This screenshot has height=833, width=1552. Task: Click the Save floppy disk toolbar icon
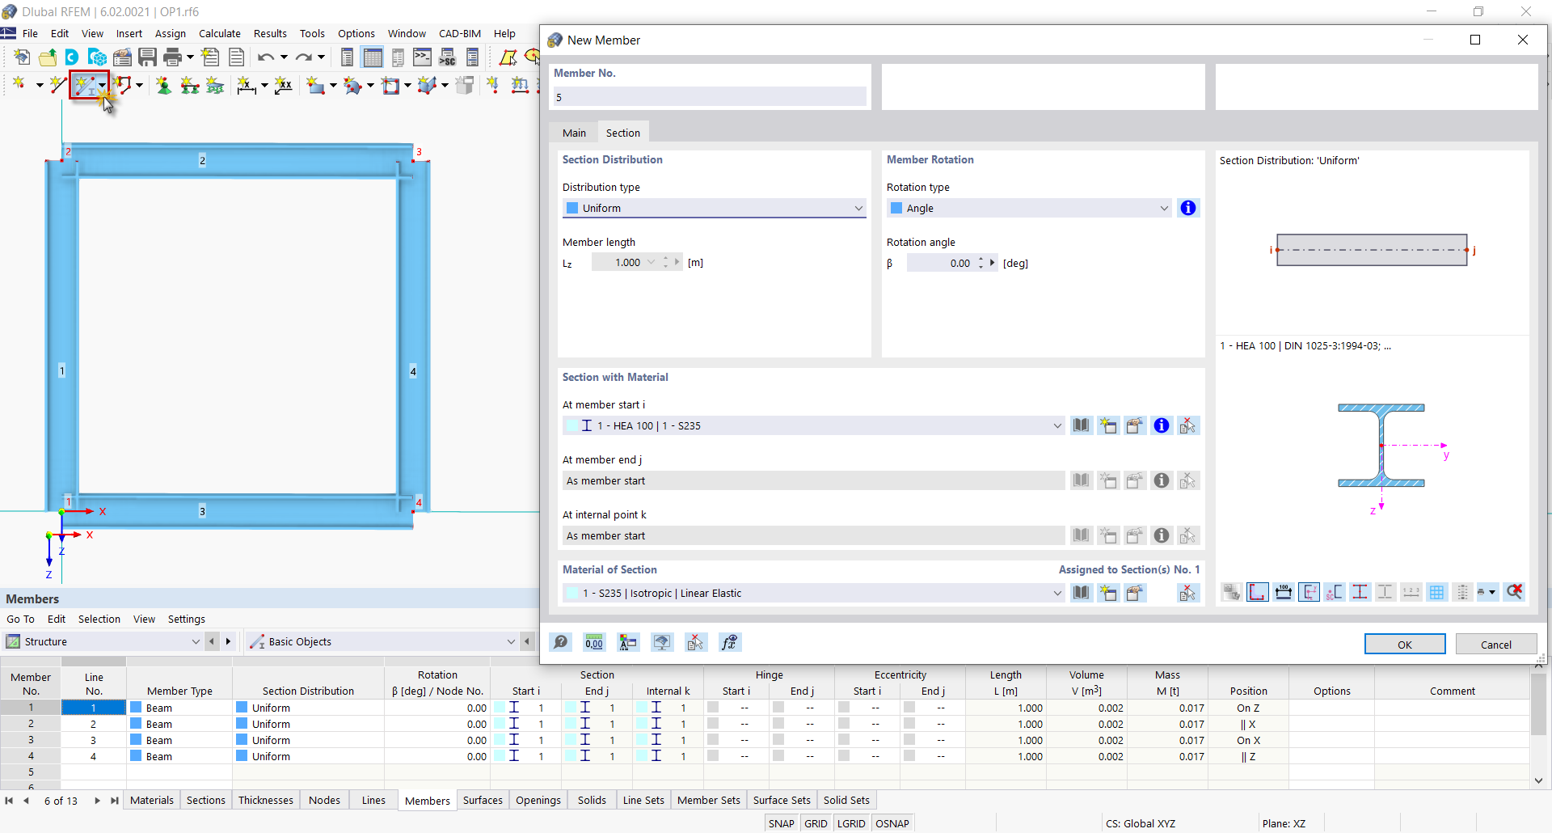tap(147, 57)
